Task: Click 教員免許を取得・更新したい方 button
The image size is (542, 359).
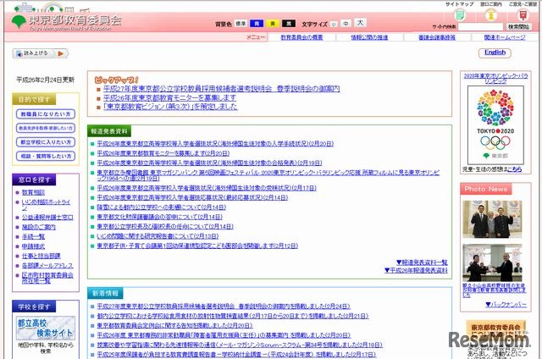Action: click(x=46, y=128)
